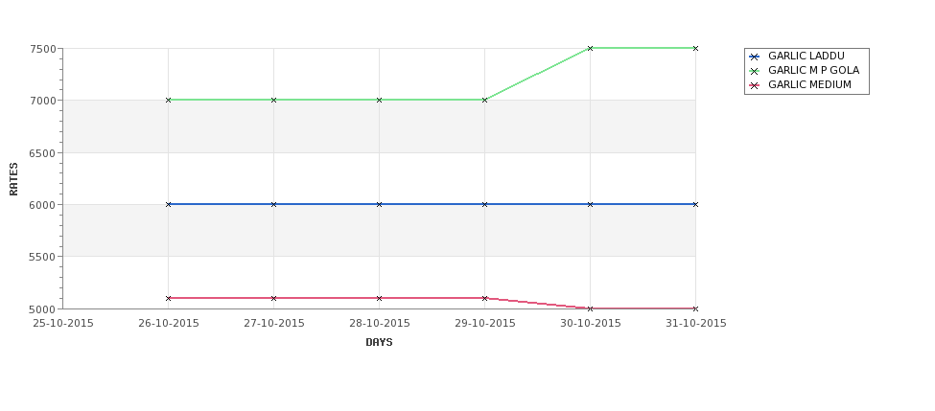
Task: Click the green line segment rising to 7500
Action: (537, 74)
